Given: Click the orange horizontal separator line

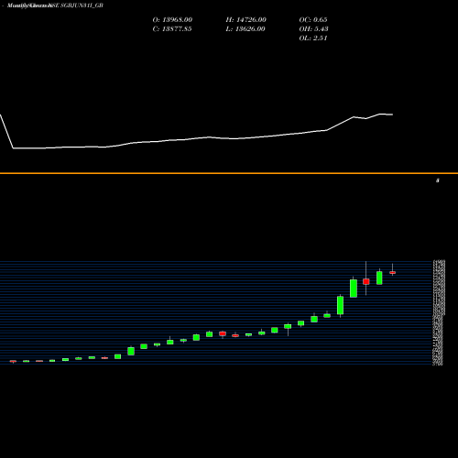Looking at the screenshot, I should coord(229,173).
